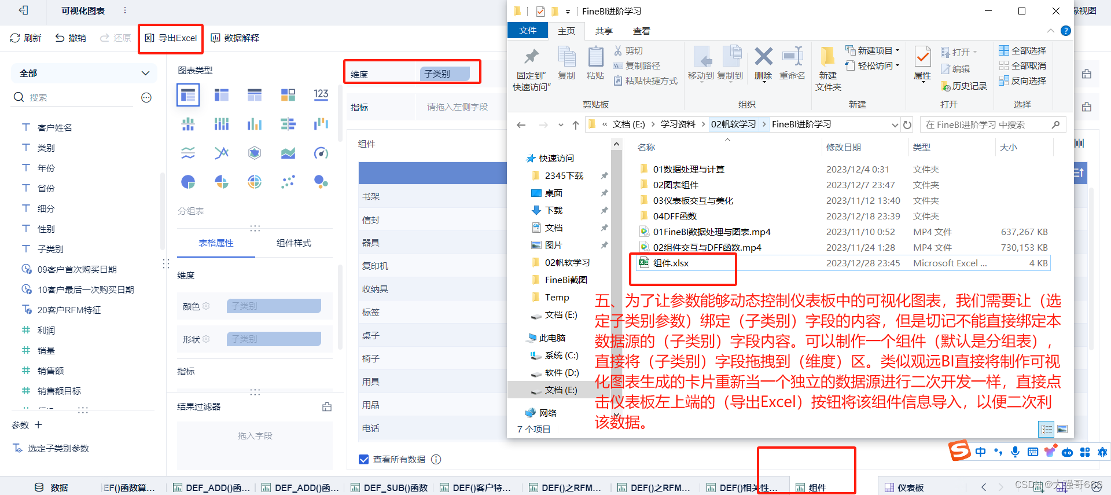This screenshot has width=1111, height=495.
Task: Click the Explorer 删除 button
Action: point(763,64)
